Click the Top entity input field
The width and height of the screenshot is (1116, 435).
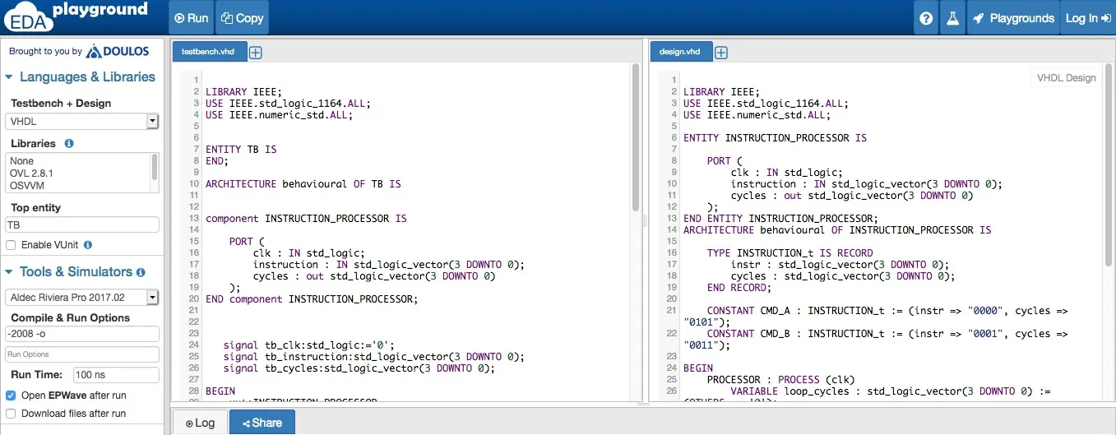click(x=81, y=224)
